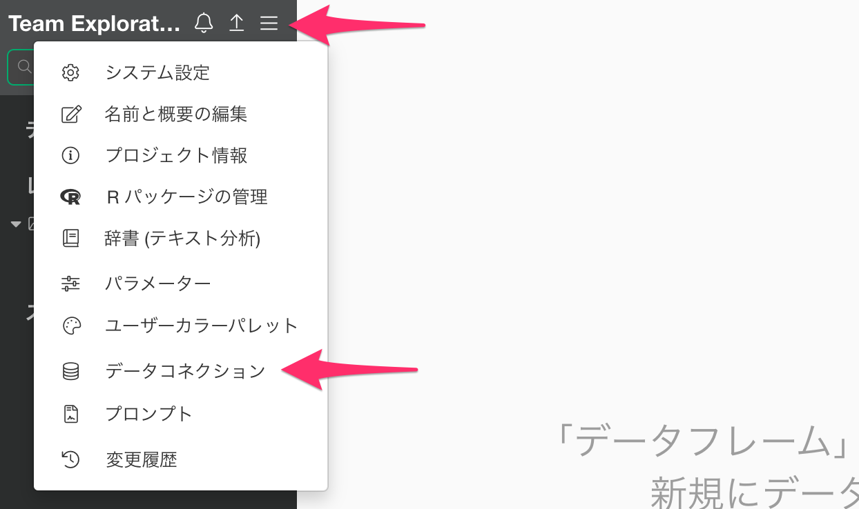
Task: Select R パッケージの管理 menu entry
Action: click(181, 197)
